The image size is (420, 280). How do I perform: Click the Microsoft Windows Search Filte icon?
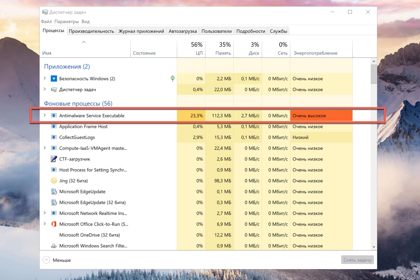click(x=54, y=246)
